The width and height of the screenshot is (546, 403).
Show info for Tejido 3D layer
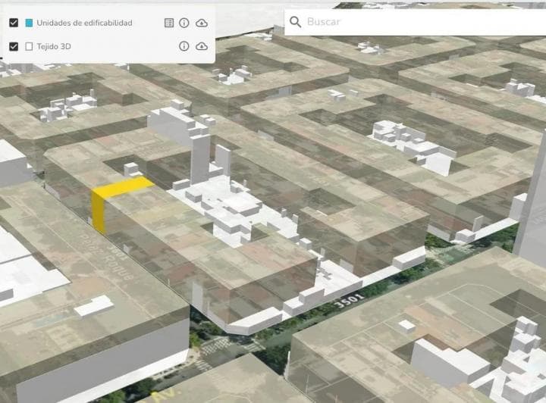coord(184,46)
